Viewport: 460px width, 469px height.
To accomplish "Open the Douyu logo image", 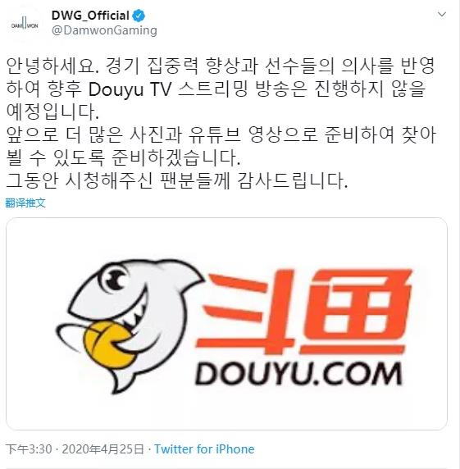I will pyautogui.click(x=226, y=324).
